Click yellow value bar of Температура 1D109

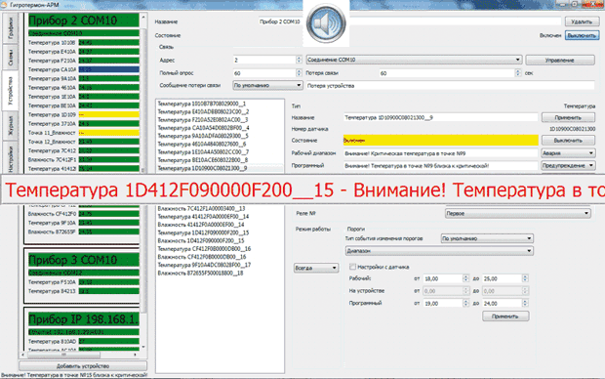tap(109, 114)
